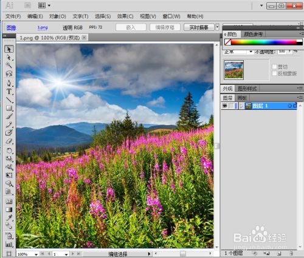Select the Column Graph tool

pos(9,244)
